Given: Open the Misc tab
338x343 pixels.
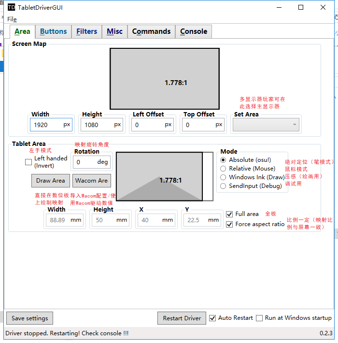Looking at the screenshot, I should pos(114,31).
